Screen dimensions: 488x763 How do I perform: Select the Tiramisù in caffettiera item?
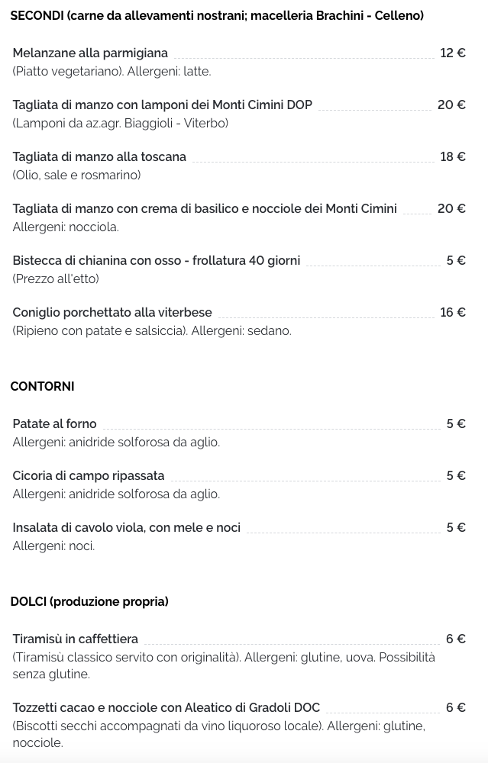[76, 639]
